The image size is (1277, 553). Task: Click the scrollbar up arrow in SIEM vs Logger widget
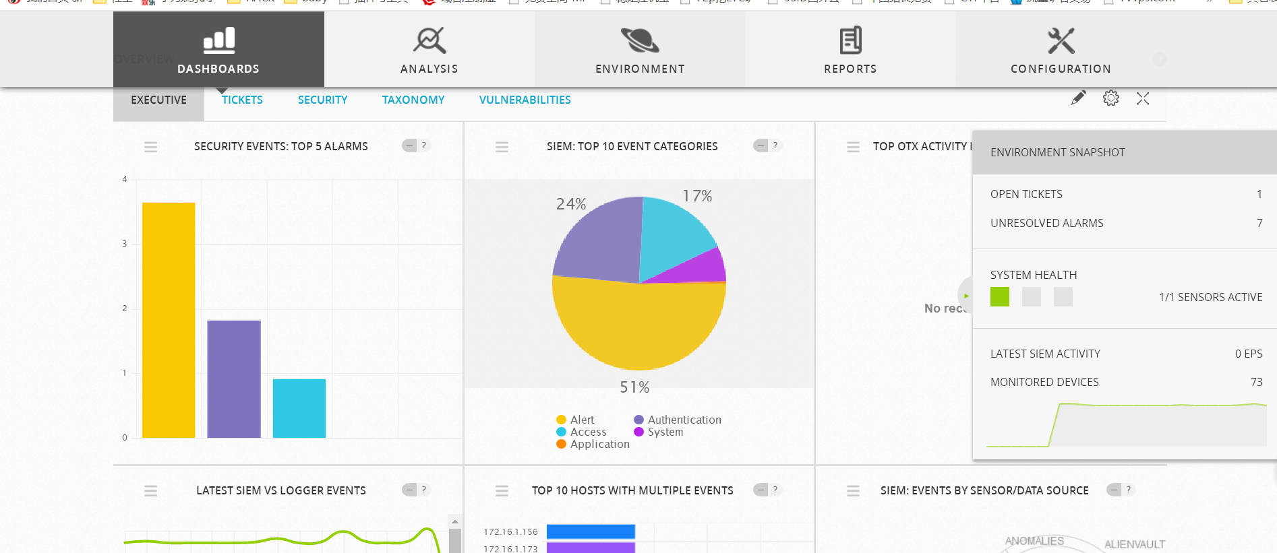[455, 521]
